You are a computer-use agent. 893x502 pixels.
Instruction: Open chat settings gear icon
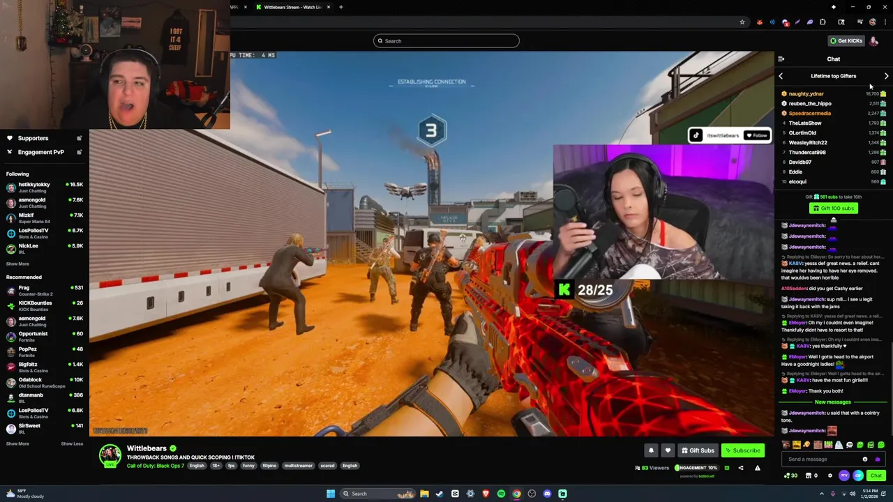(830, 476)
